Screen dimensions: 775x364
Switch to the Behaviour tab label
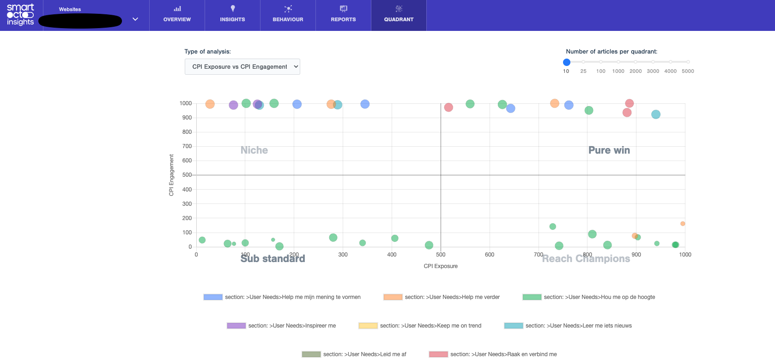pyautogui.click(x=288, y=19)
